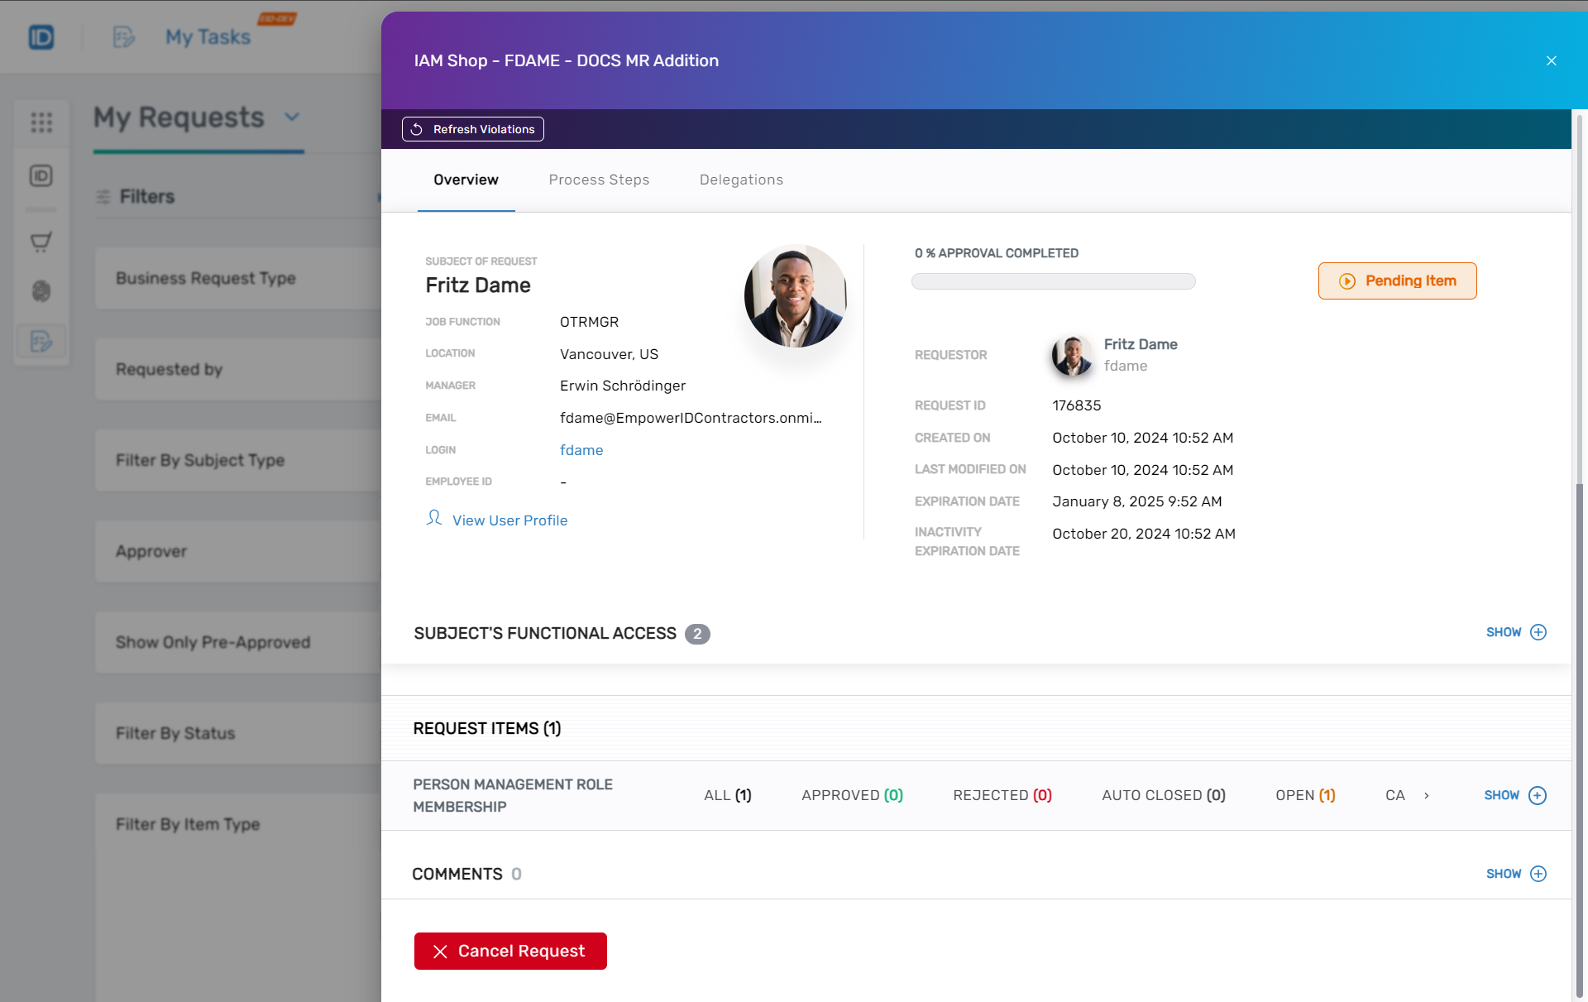Open the Filters funnel icon
The image size is (1588, 1002).
[x=103, y=197]
